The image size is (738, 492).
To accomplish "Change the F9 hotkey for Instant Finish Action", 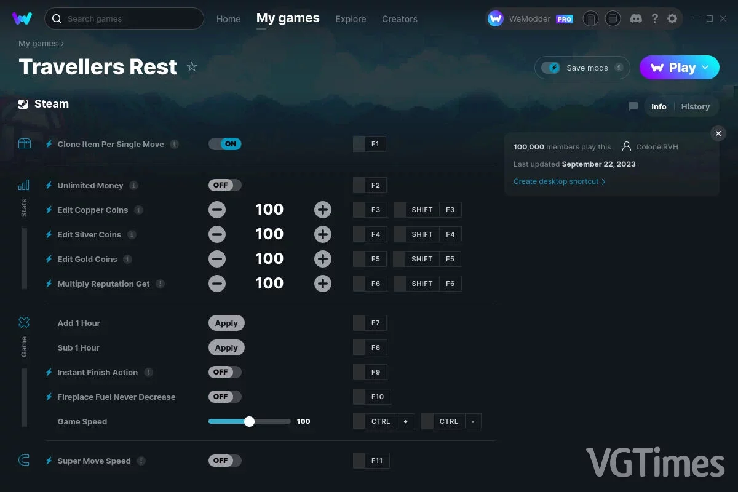I will coord(370,372).
